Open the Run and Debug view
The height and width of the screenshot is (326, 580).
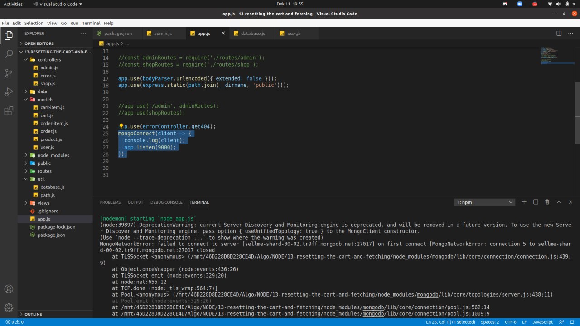(x=9, y=92)
